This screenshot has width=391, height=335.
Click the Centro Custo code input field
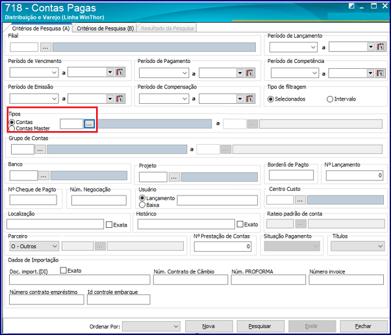280,200
